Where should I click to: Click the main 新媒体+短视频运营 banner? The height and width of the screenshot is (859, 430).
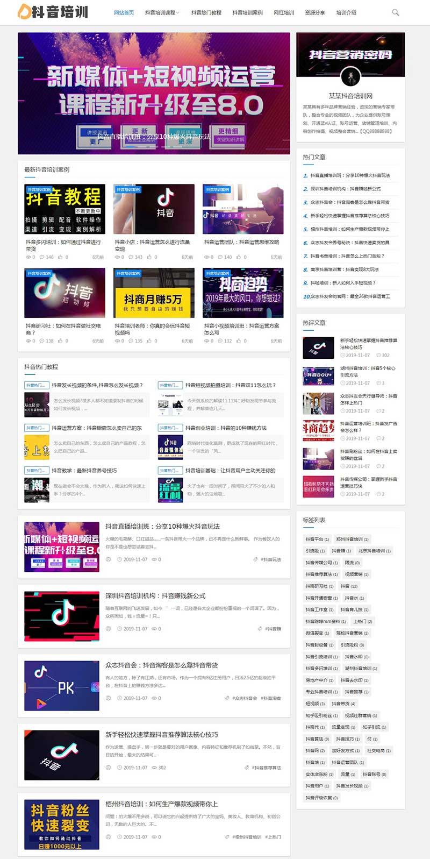(x=154, y=94)
